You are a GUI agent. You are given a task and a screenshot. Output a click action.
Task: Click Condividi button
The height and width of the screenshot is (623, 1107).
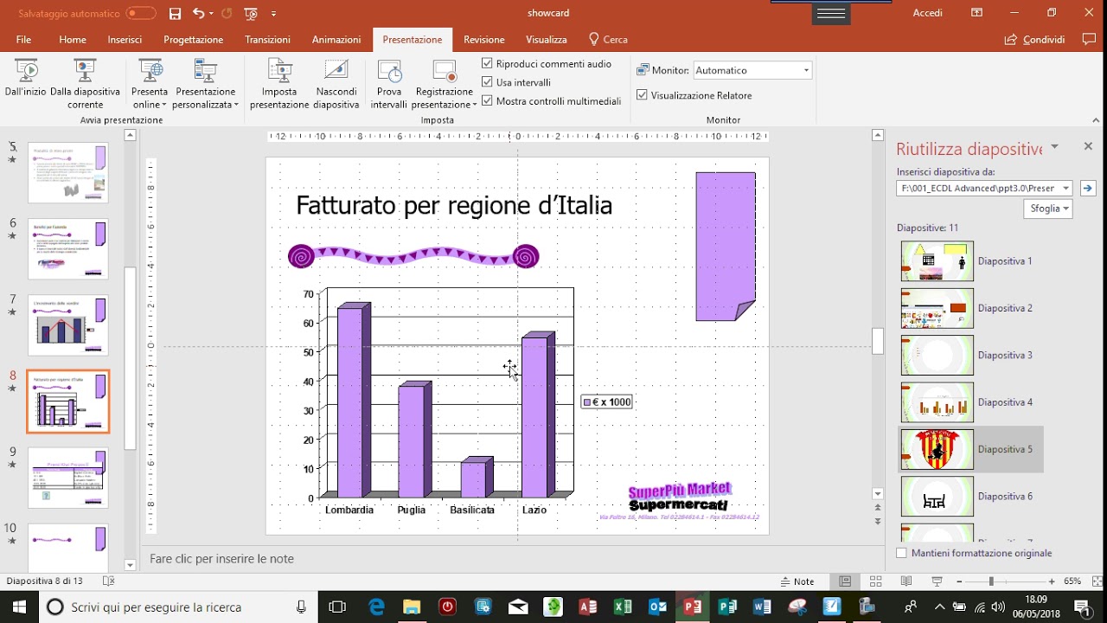coord(1034,39)
